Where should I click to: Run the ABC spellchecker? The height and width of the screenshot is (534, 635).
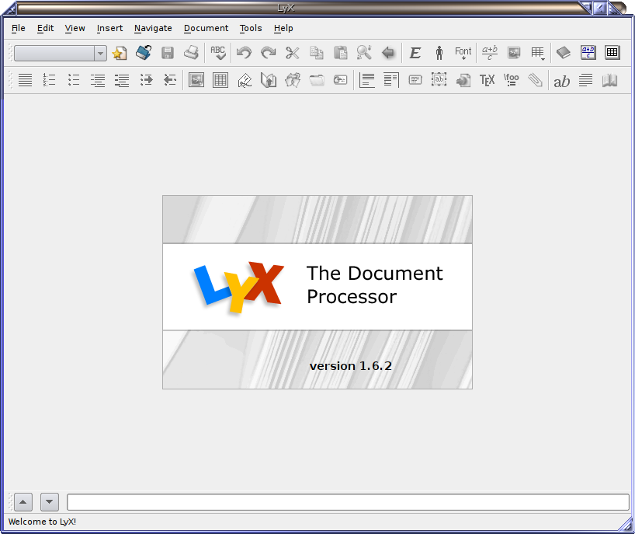click(x=218, y=53)
